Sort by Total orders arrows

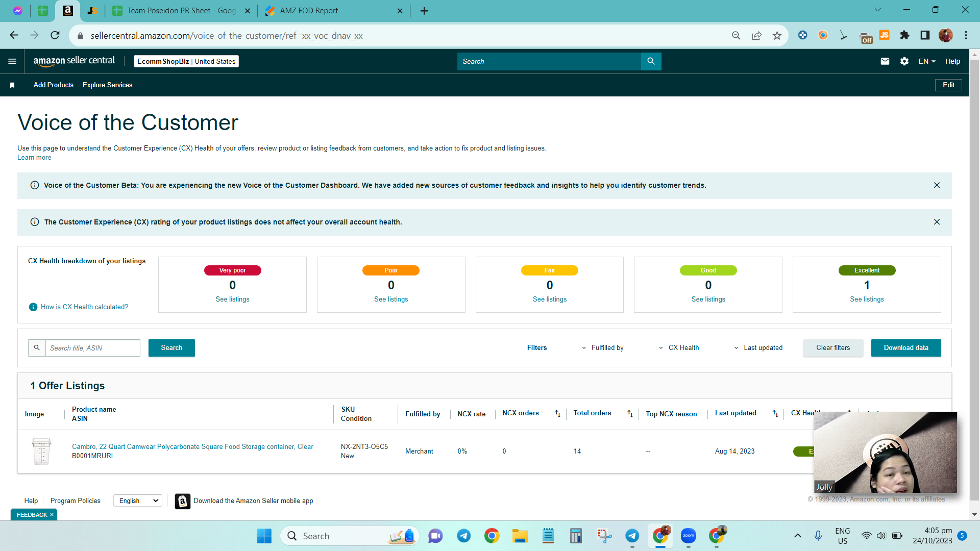pyautogui.click(x=630, y=414)
